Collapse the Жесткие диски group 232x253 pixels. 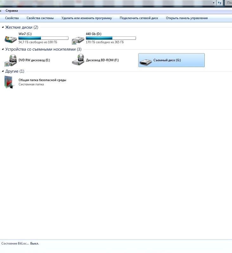(x=3, y=28)
